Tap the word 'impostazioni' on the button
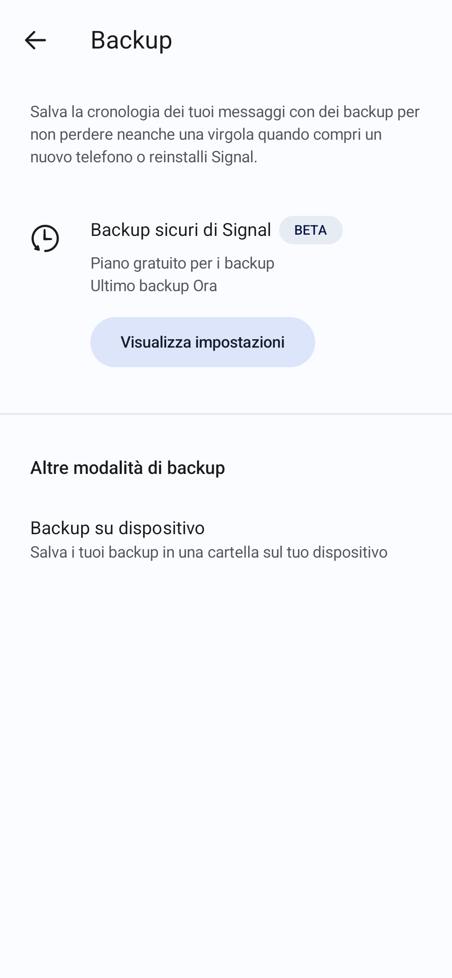The height and width of the screenshot is (978, 452). [240, 342]
